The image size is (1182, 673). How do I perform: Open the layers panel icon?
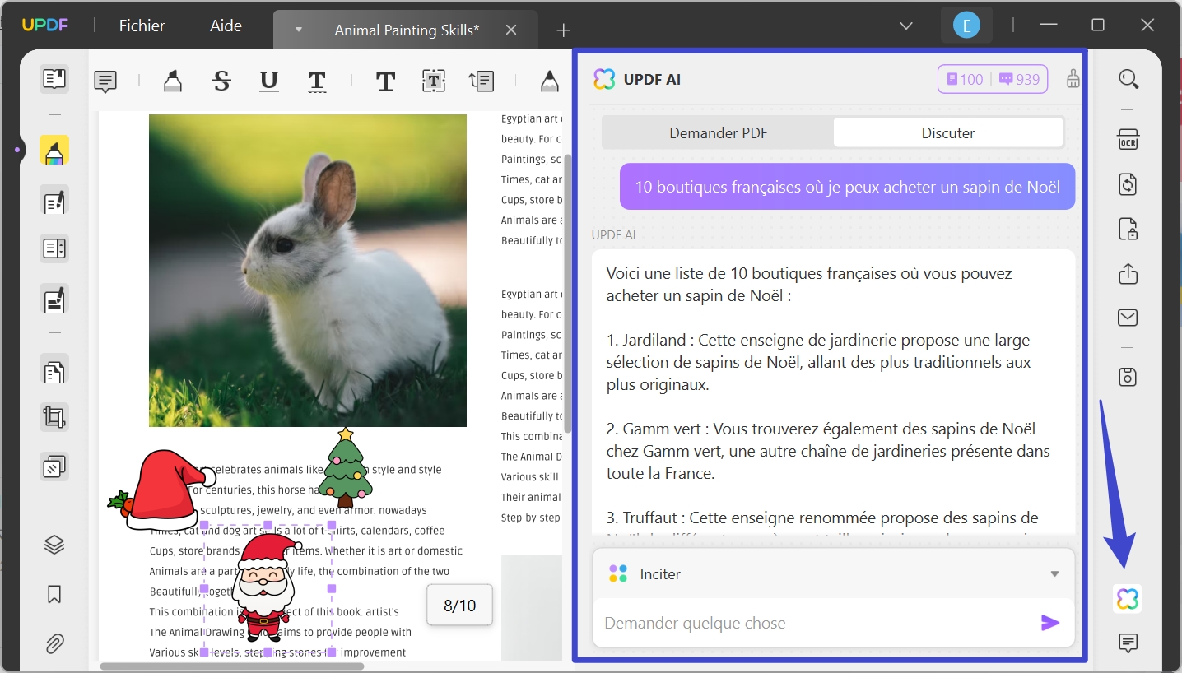[54, 545]
